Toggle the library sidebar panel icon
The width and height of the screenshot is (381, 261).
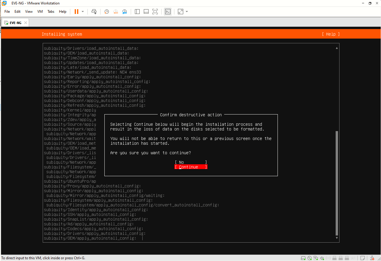point(137,12)
